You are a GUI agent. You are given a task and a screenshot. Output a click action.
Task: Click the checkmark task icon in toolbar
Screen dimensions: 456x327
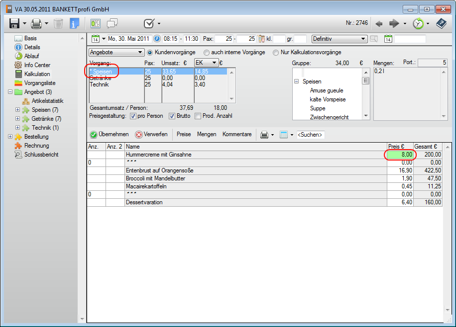[148, 23]
